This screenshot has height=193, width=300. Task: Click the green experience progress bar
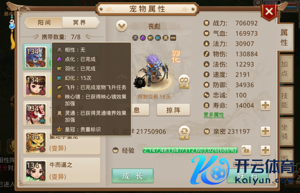point(190,150)
